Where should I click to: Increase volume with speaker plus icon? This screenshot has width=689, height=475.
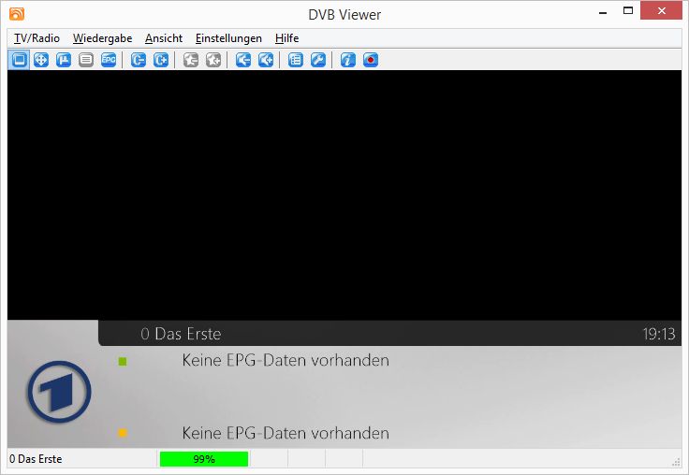pos(266,60)
